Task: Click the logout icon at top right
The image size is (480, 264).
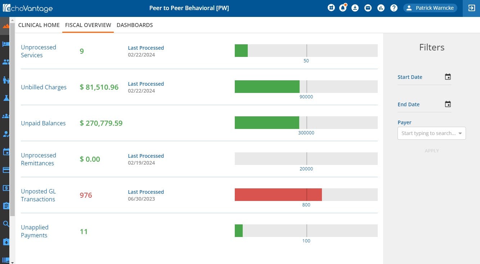Action: 472,8
